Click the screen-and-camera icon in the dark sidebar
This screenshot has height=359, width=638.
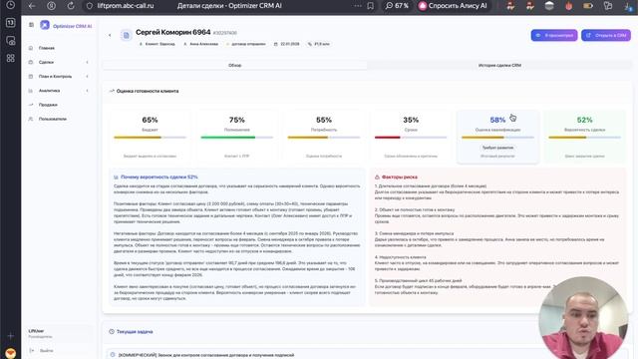11,41
